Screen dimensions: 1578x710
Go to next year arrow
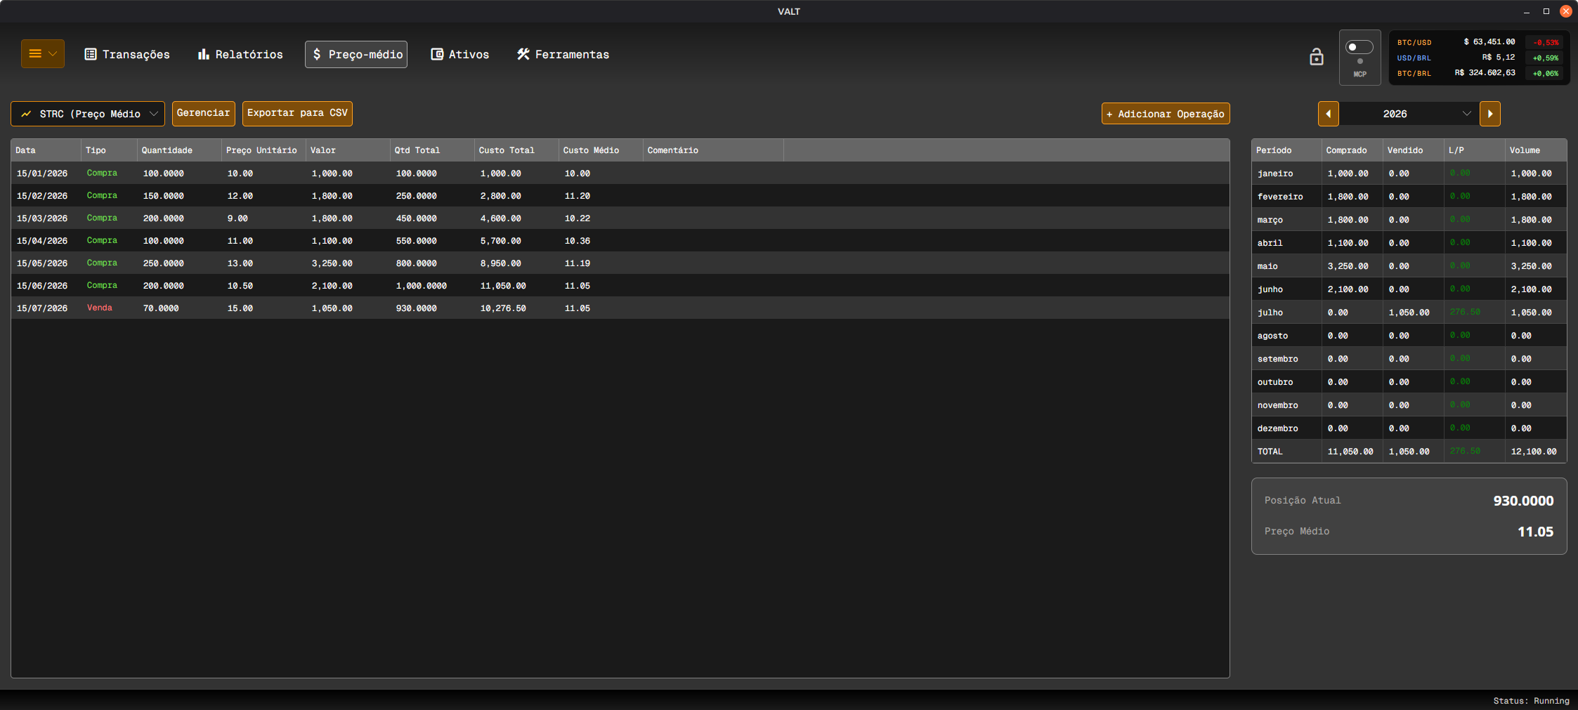click(1489, 114)
